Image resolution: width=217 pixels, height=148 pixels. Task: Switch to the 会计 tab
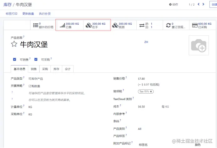[x=68, y=69]
